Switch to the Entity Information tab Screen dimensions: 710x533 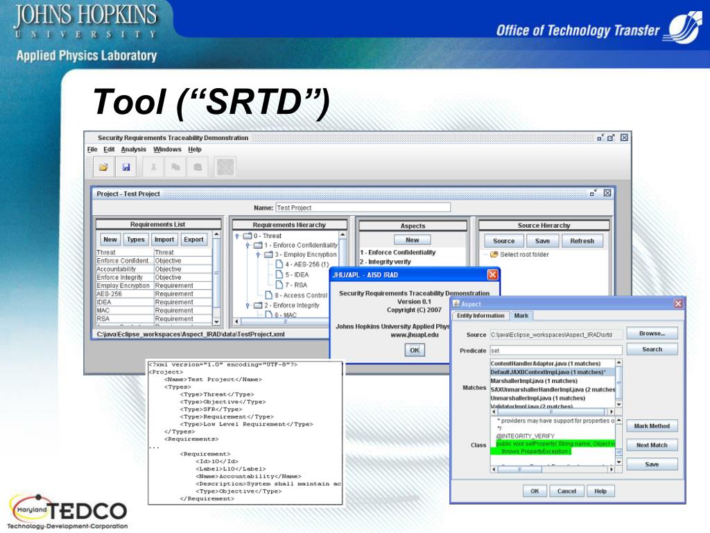coord(480,316)
